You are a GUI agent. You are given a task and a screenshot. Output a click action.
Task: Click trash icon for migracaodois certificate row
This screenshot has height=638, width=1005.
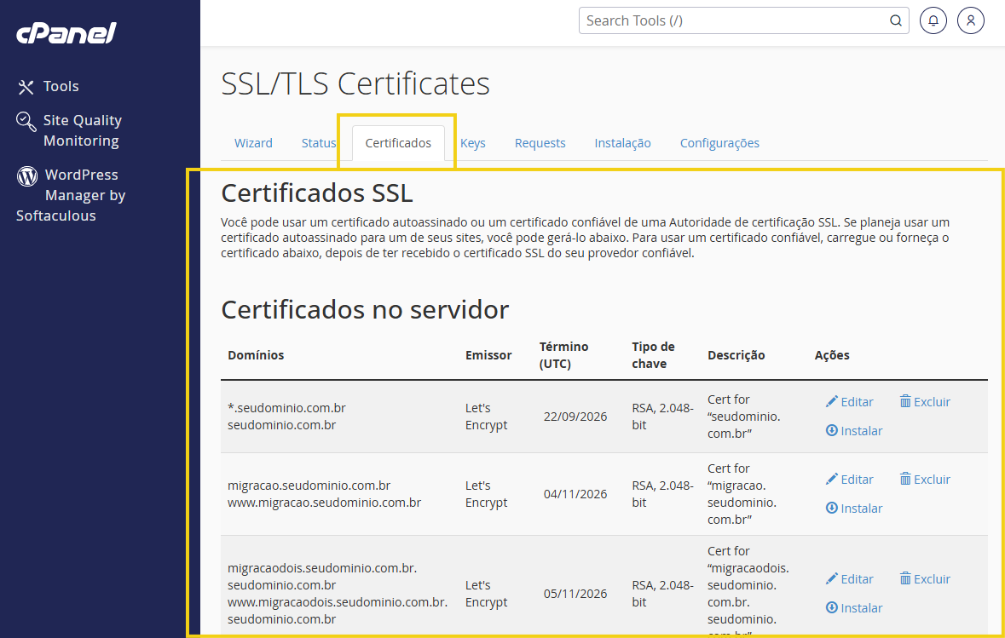click(x=905, y=579)
